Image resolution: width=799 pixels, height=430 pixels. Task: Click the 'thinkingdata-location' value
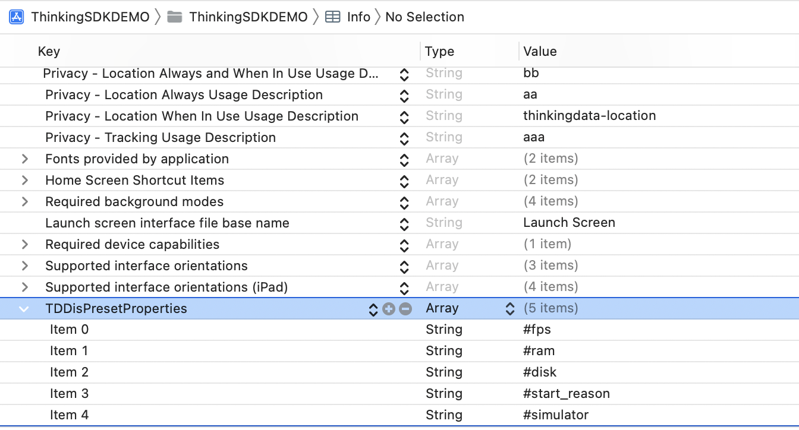pos(590,116)
